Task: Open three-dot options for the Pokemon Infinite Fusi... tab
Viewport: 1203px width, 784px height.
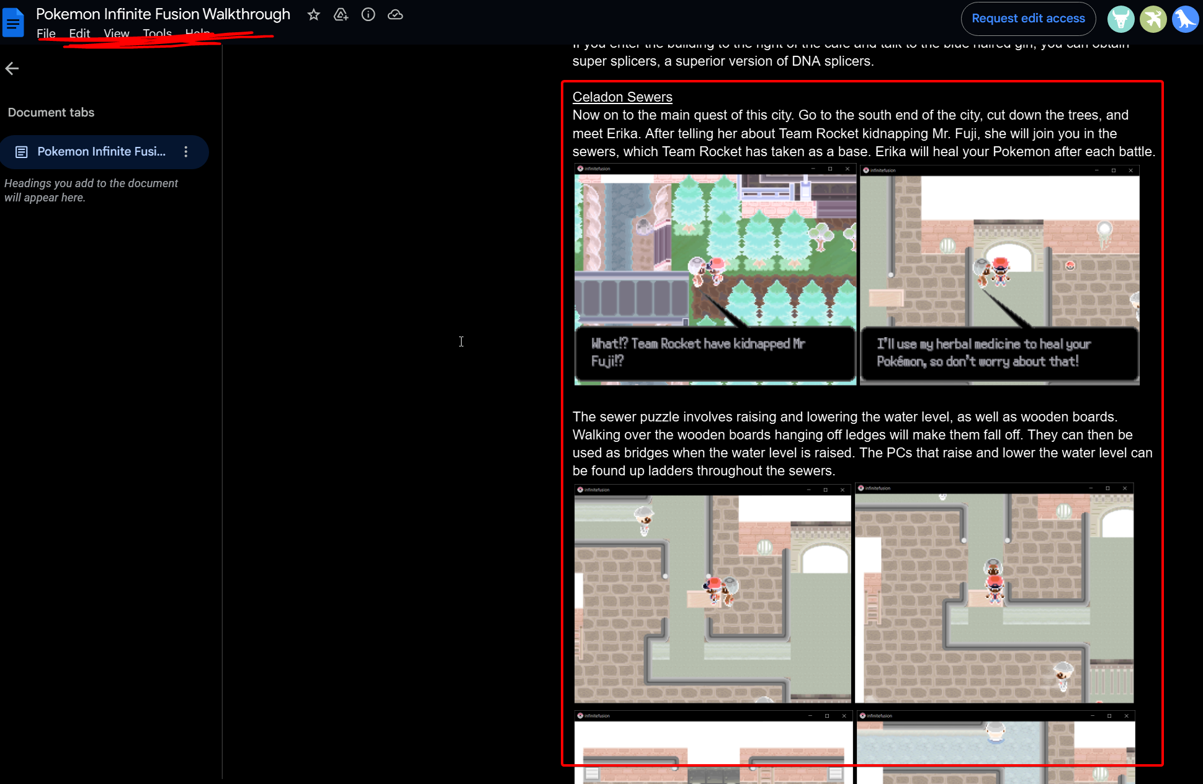Action: (186, 152)
